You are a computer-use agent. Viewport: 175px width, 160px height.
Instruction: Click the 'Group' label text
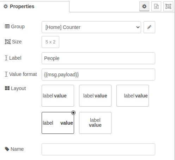(18, 26)
